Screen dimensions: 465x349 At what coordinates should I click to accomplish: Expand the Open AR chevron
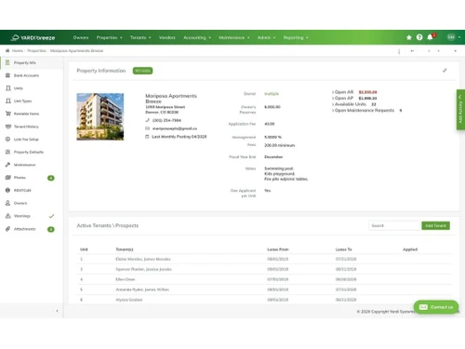coord(333,92)
